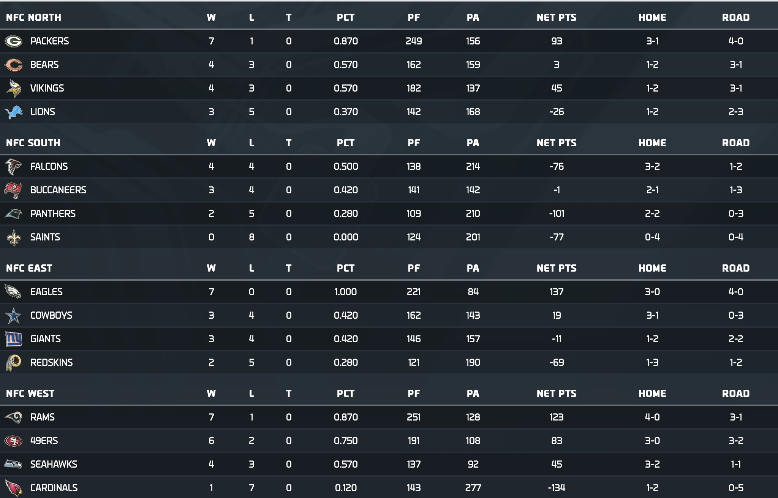Click the 49ers logo icon

13,441
